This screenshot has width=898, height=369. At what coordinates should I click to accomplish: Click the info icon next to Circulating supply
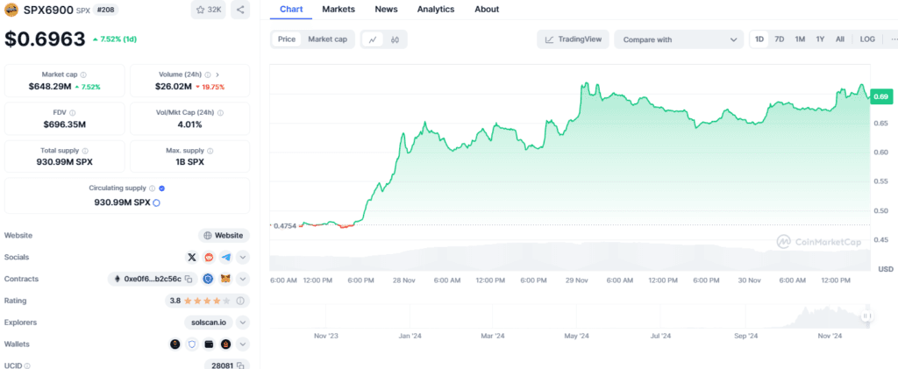[x=153, y=188]
